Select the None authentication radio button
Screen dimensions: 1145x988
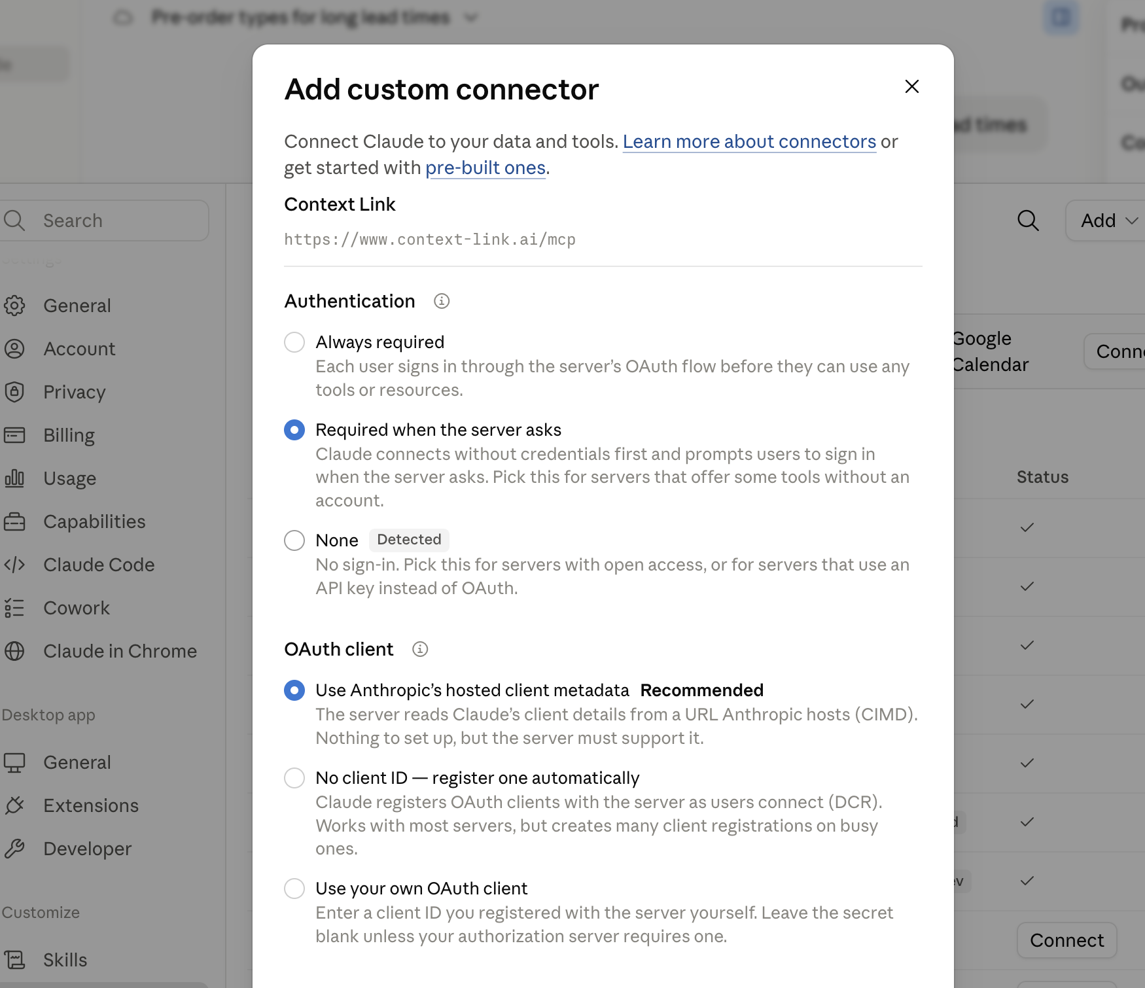294,540
